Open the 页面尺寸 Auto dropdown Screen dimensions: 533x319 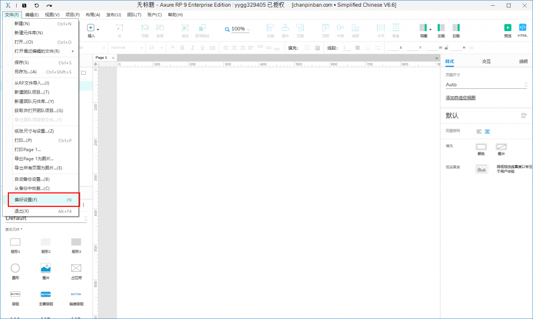pyautogui.click(x=486, y=85)
